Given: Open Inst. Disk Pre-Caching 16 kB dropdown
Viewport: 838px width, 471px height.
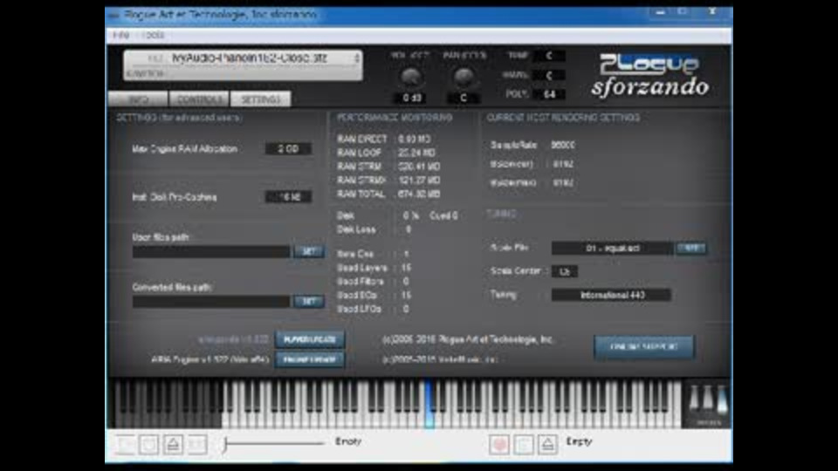Looking at the screenshot, I should pyautogui.click(x=288, y=197).
